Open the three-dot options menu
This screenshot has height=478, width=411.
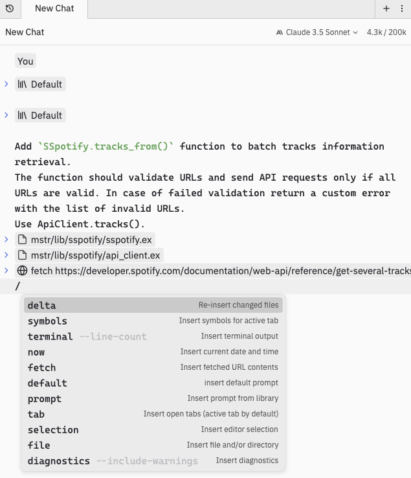coord(402,8)
